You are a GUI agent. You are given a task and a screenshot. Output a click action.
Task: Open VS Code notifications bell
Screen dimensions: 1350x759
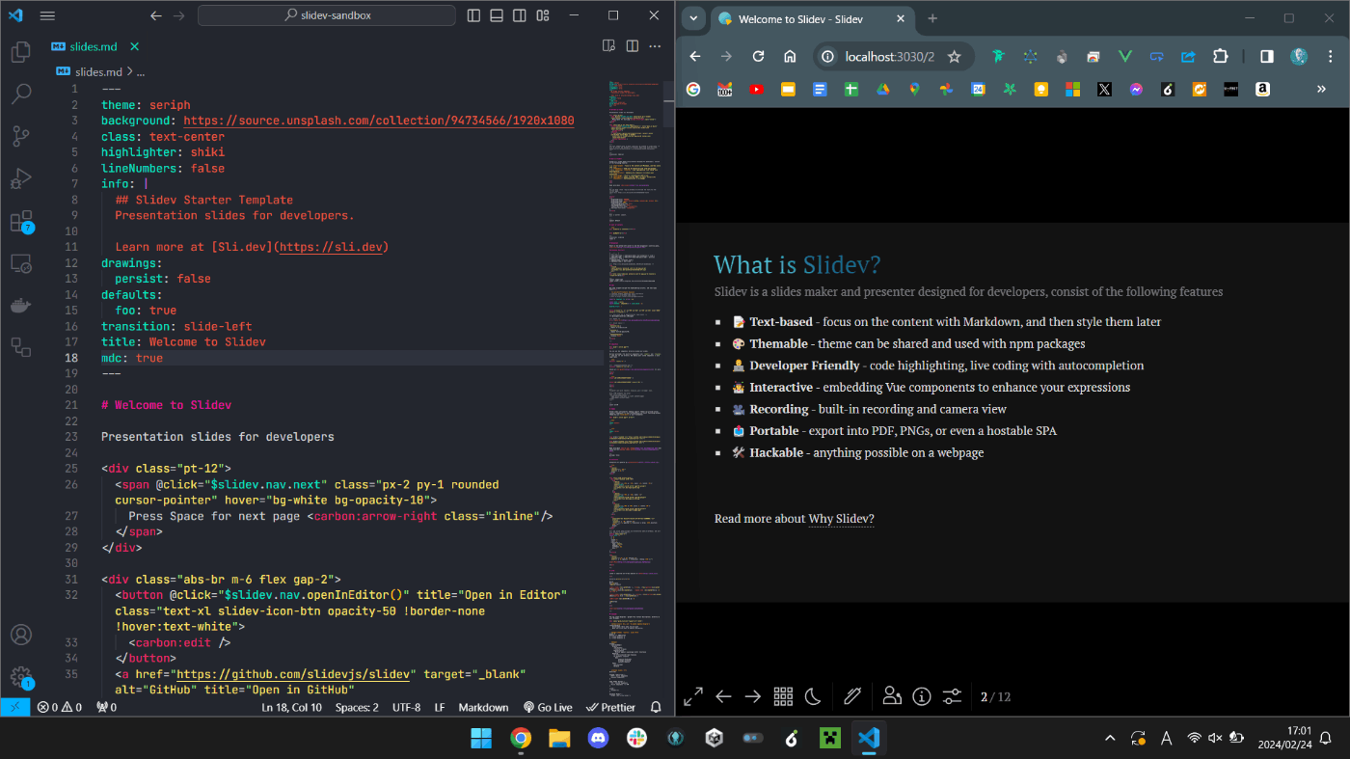pos(656,707)
